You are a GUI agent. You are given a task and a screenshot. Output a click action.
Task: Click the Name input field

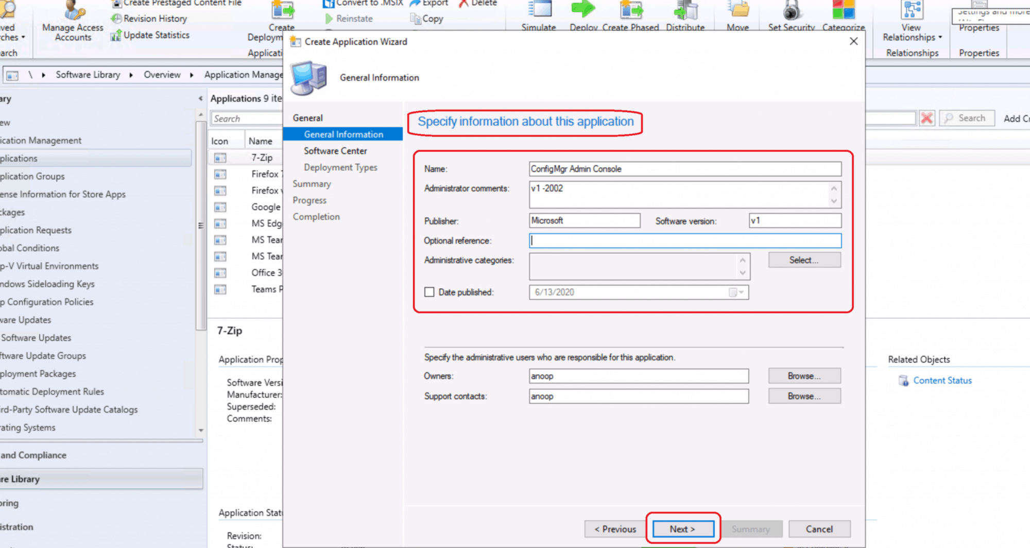click(x=685, y=169)
